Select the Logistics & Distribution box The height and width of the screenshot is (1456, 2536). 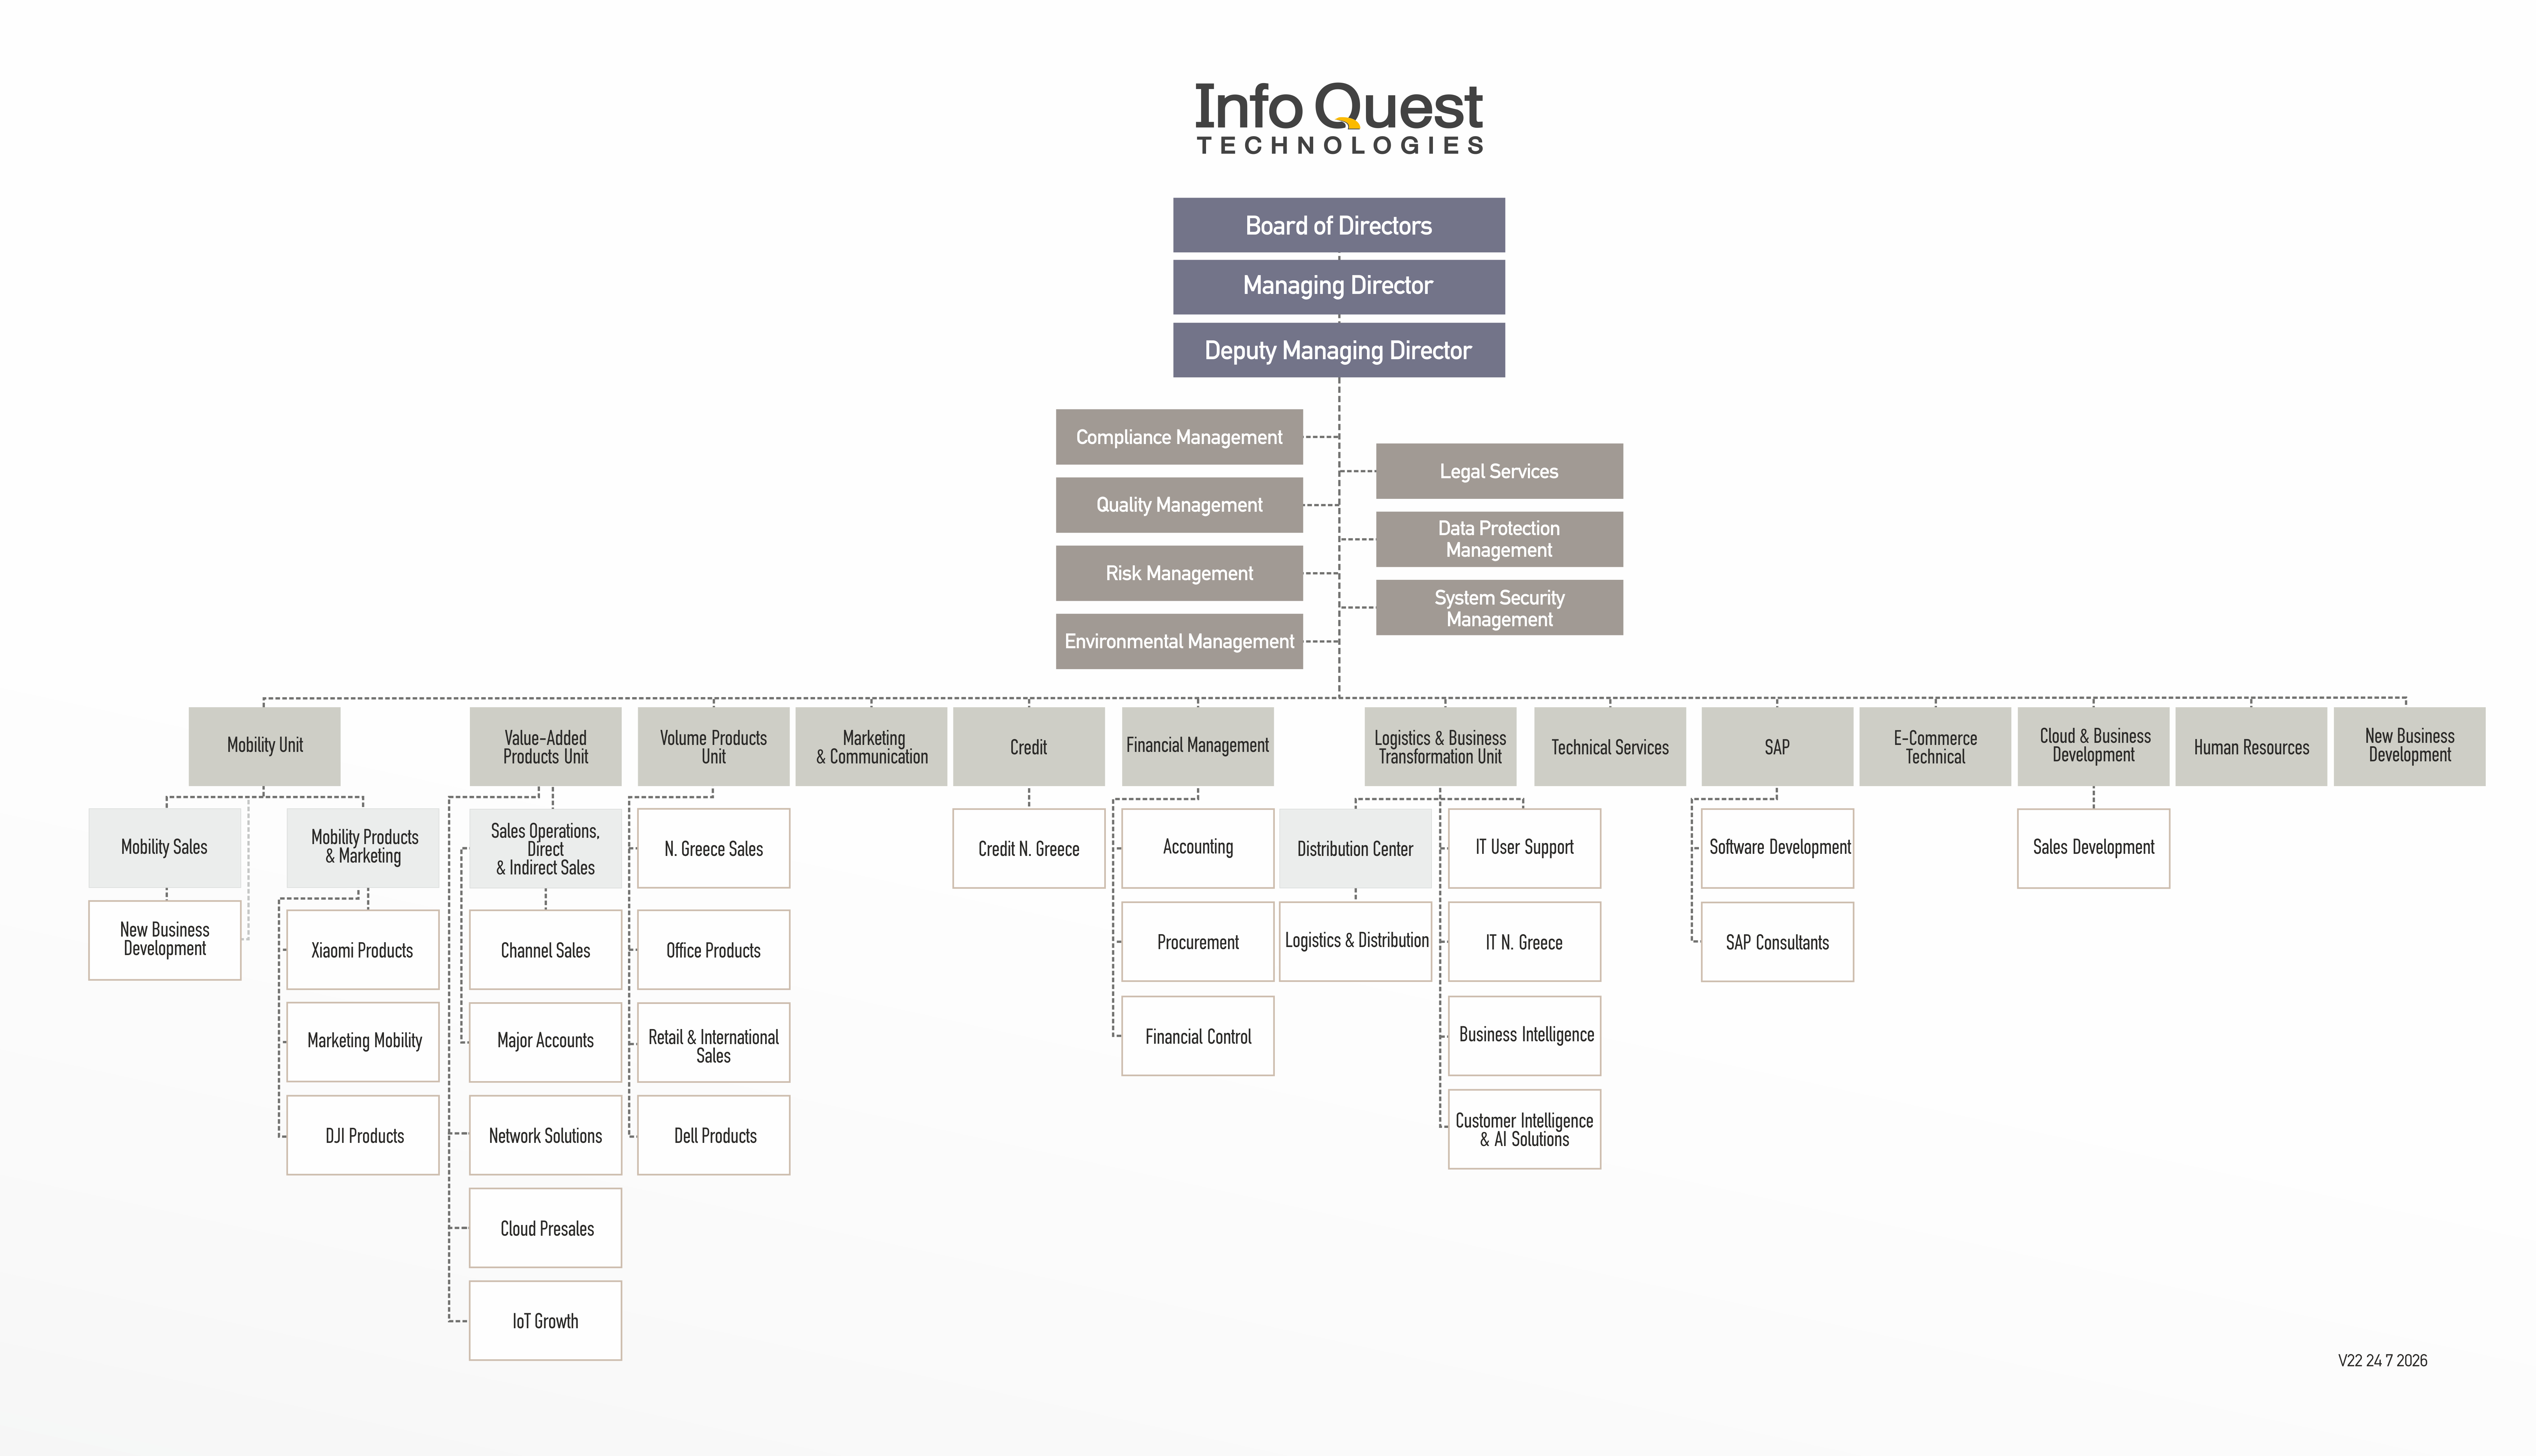pyautogui.click(x=1355, y=942)
